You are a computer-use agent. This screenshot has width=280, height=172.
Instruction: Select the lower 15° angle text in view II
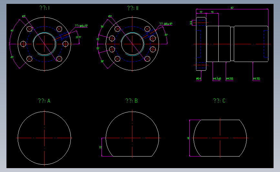(x=98, y=48)
